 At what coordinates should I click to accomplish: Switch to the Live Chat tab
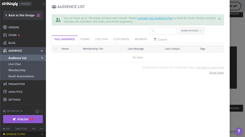click(101, 39)
